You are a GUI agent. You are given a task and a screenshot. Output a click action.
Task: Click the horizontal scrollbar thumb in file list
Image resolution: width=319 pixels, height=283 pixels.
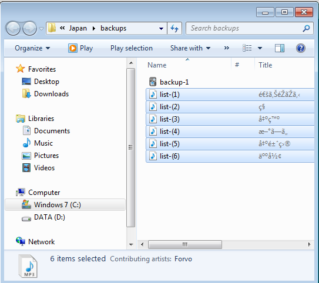pos(185,244)
